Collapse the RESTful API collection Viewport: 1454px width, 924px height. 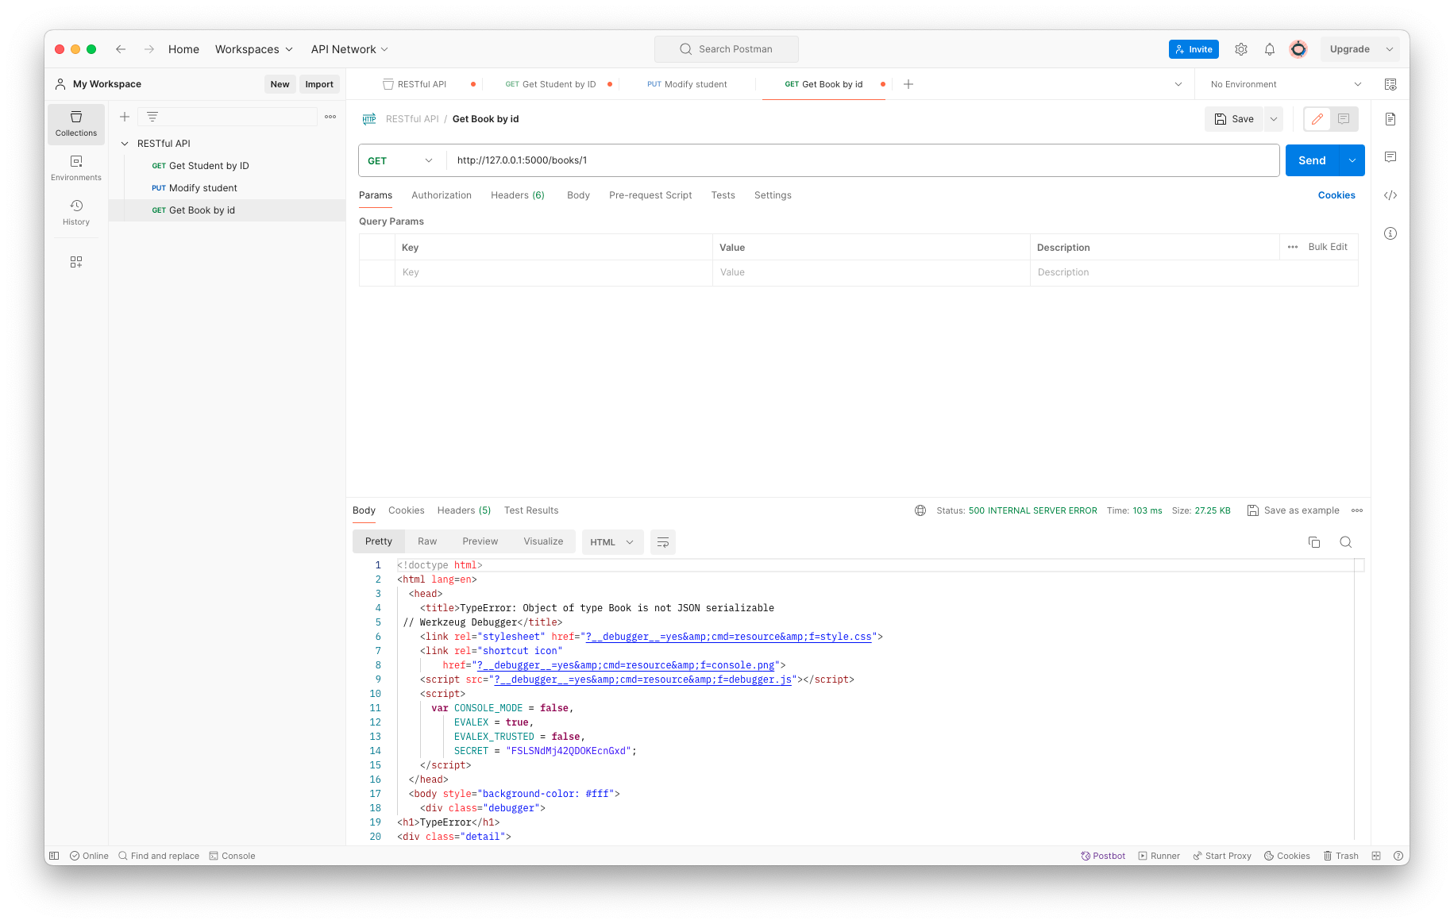(x=125, y=144)
